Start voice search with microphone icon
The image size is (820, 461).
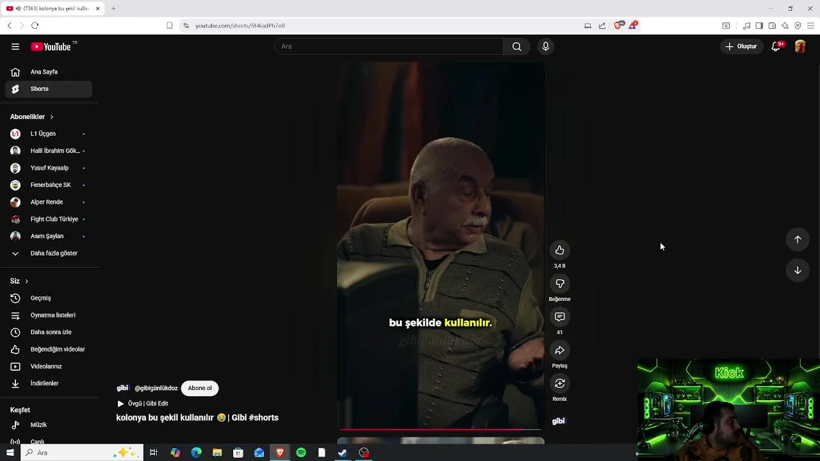[546, 46]
